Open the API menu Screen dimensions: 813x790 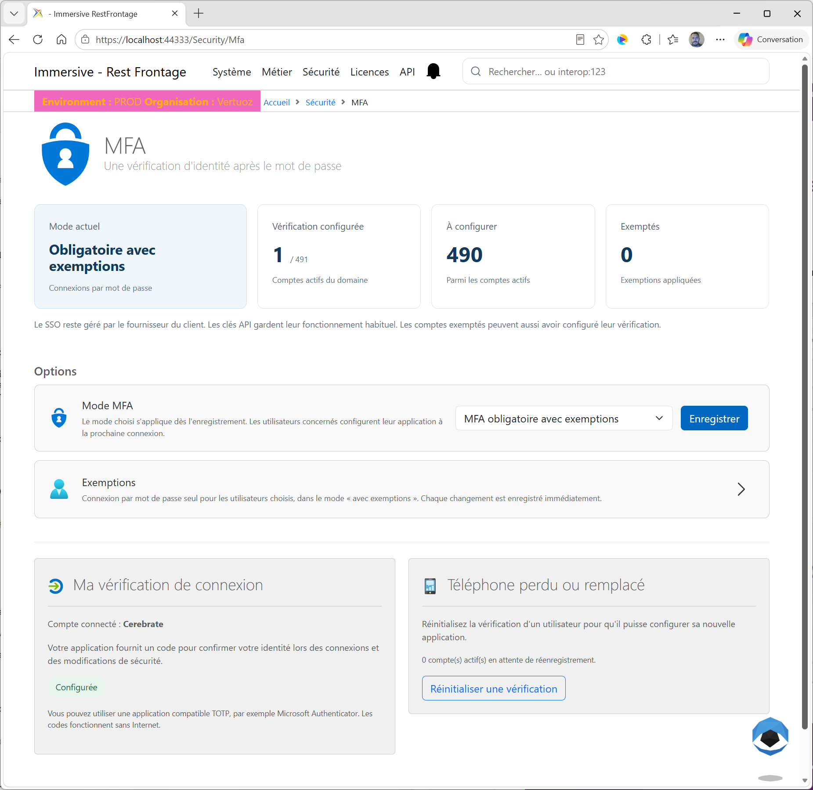click(x=407, y=72)
